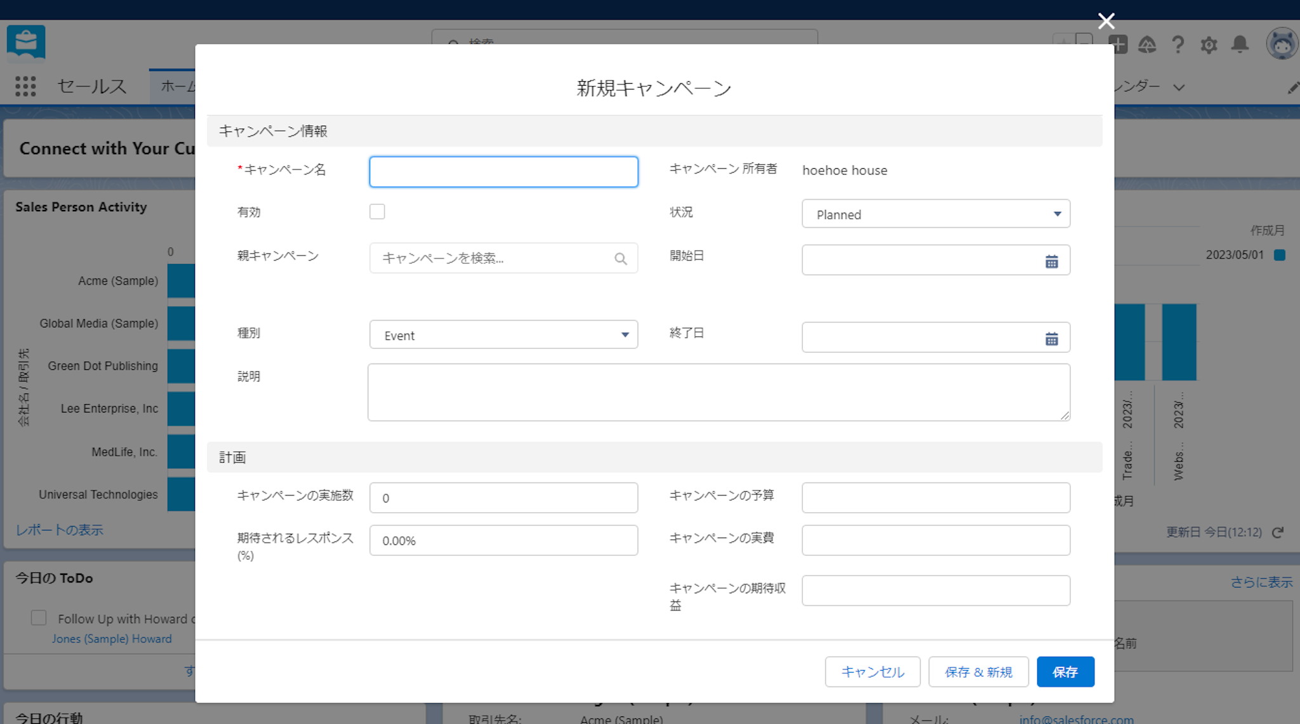Open the App Launcher grid icon

coord(25,86)
